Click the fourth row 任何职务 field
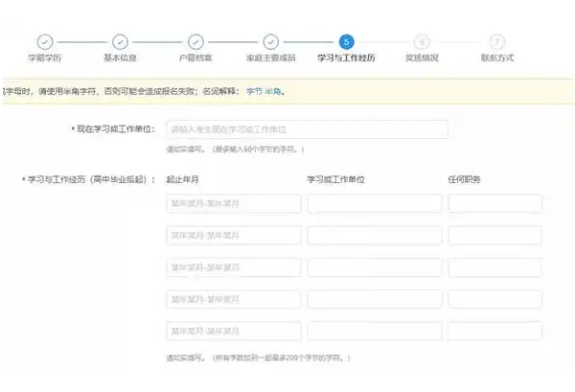Screen dimensions: 575x392 pos(495,299)
